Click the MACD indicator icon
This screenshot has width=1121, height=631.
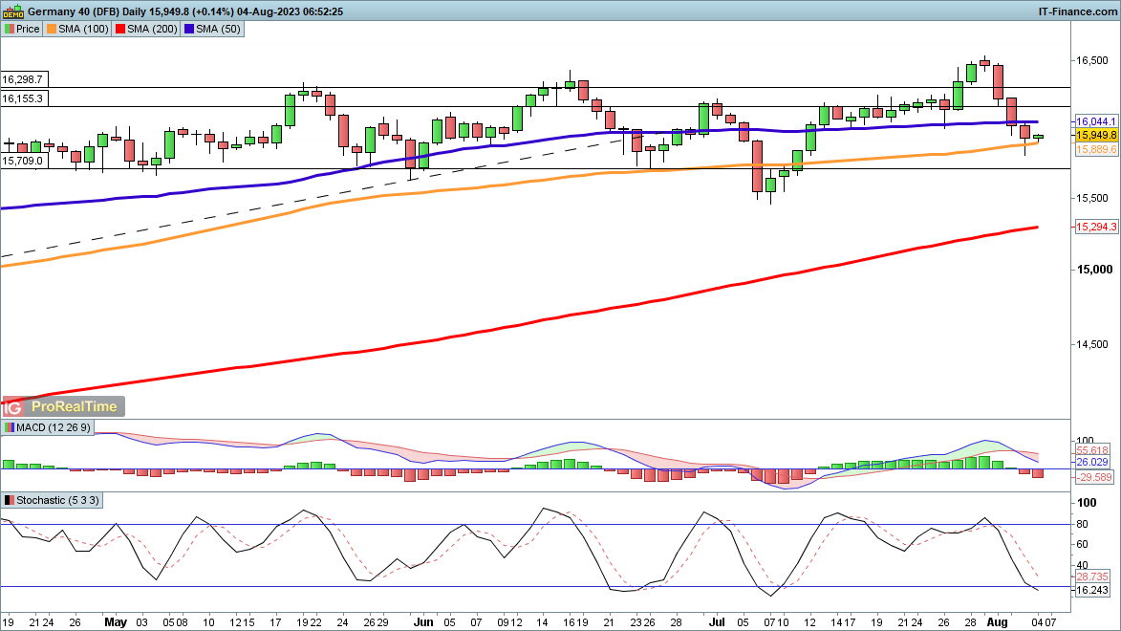(x=10, y=427)
